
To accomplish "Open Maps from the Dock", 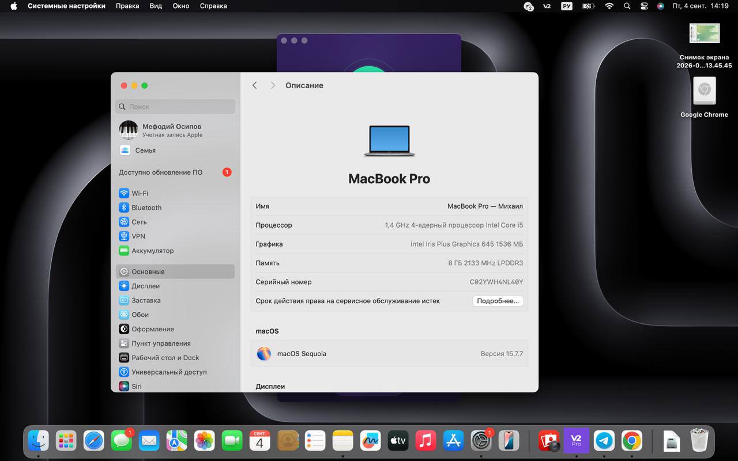I will tap(177, 441).
